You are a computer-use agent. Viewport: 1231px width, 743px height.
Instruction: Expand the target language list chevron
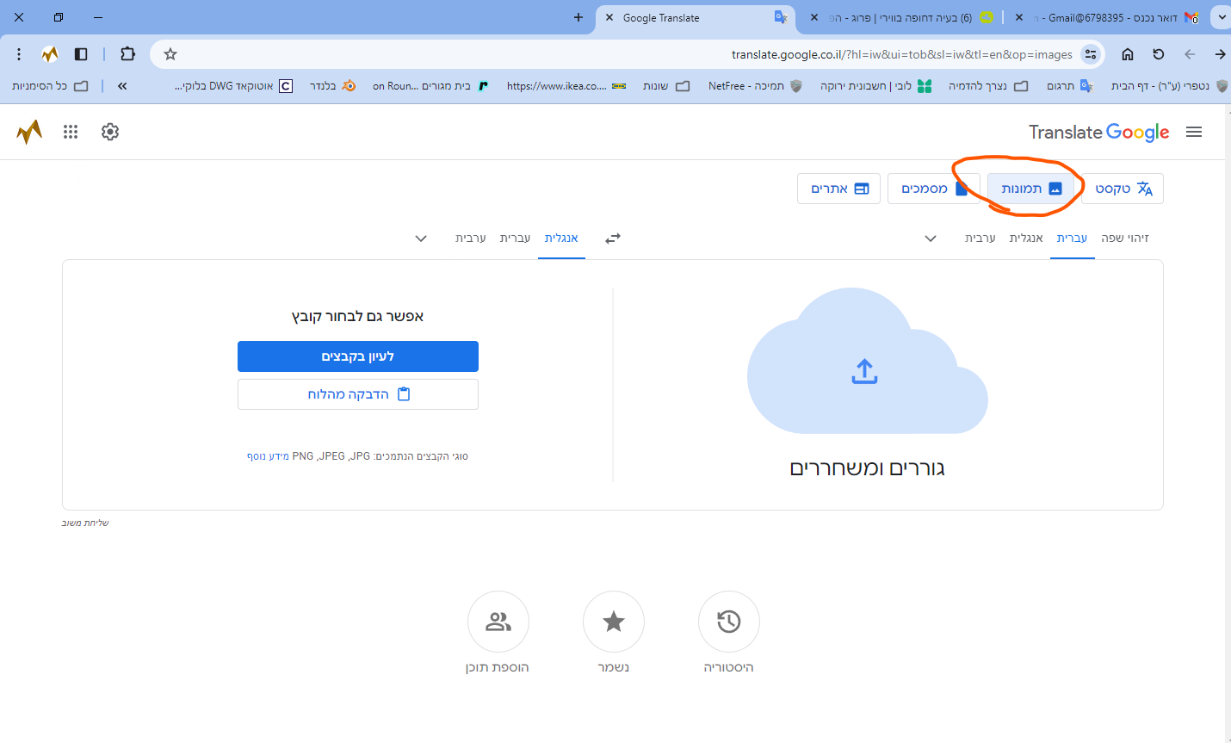click(421, 238)
